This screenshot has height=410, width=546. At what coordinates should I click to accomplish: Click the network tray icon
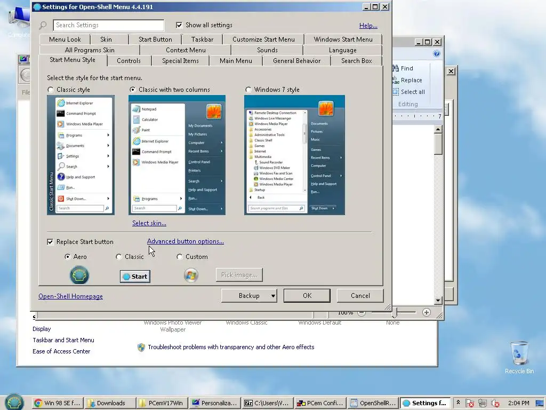point(482,403)
